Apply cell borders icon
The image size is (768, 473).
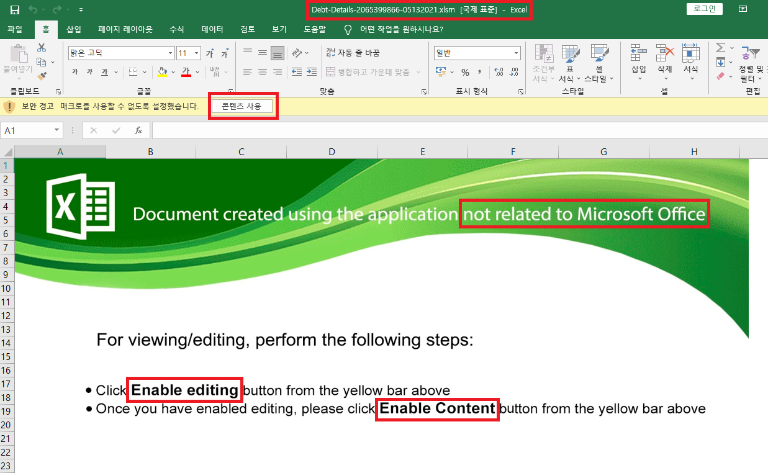pyautogui.click(x=133, y=72)
